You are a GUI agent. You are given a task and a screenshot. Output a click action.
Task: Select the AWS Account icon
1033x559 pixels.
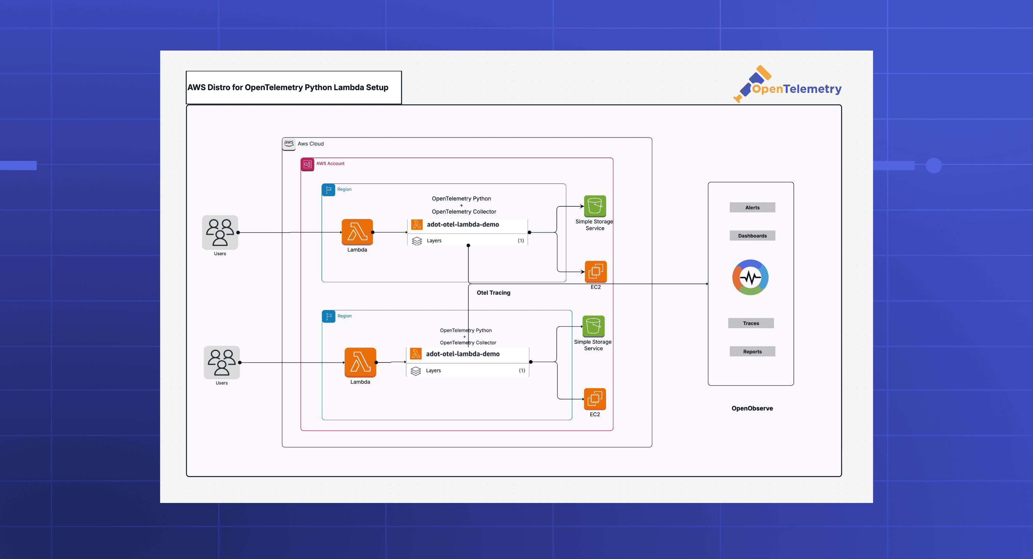307,164
